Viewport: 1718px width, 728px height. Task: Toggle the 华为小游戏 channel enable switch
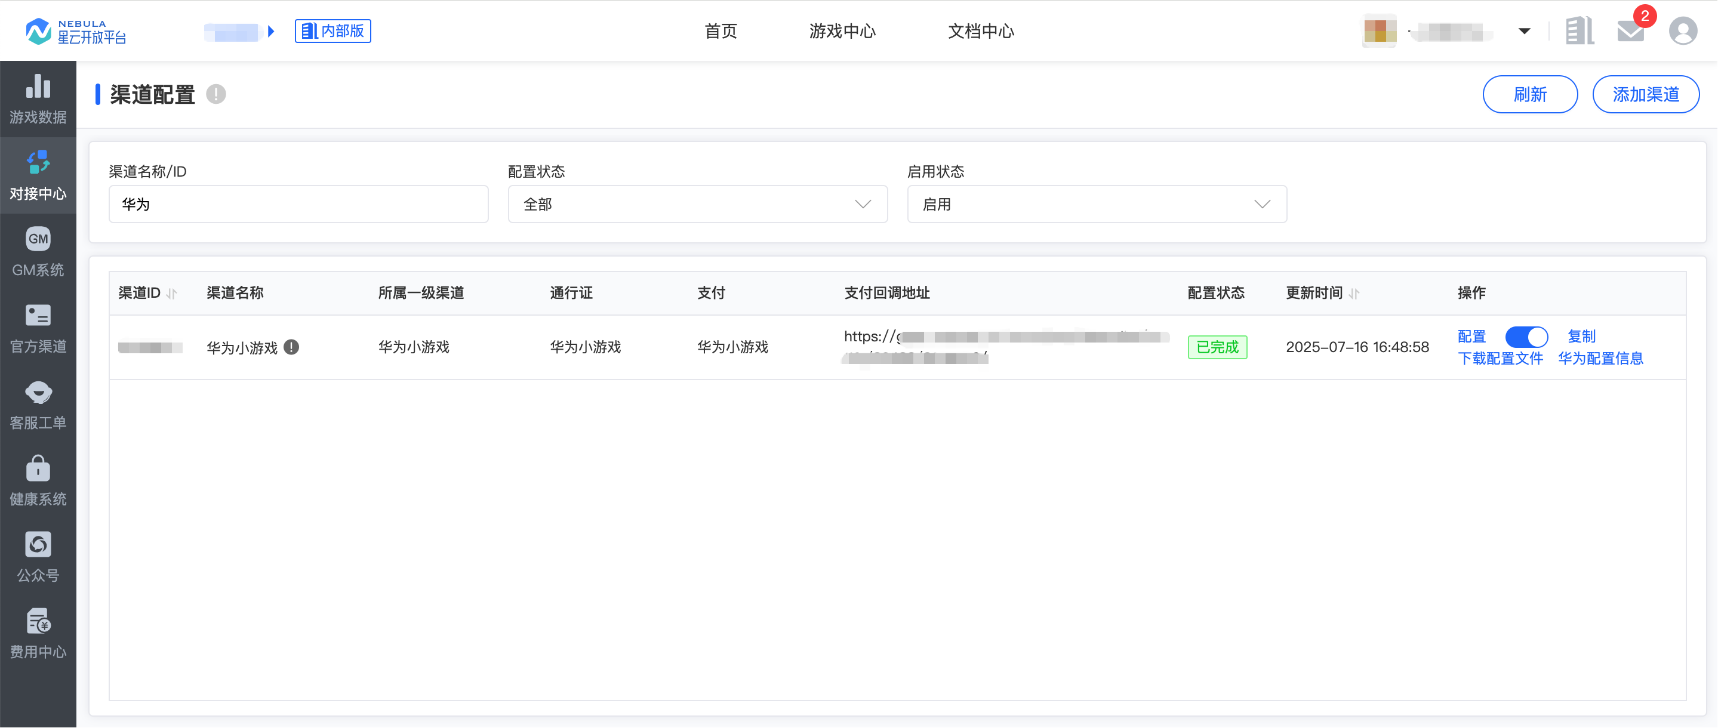pos(1526,337)
